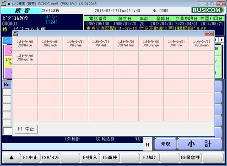Pick the S(Pink) variant tile
The height and width of the screenshot is (166, 227).
[176, 43]
